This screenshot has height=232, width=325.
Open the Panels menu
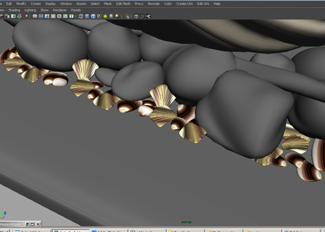point(76,10)
